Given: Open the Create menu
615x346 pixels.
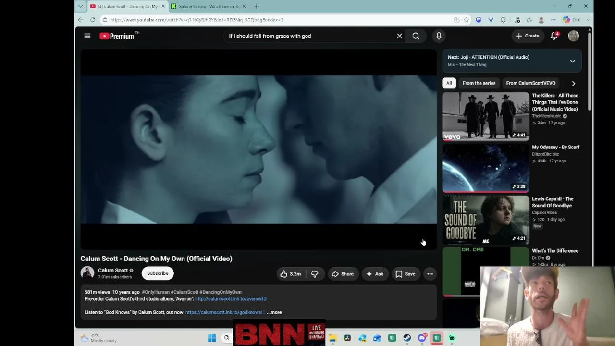Looking at the screenshot, I should click(527, 36).
